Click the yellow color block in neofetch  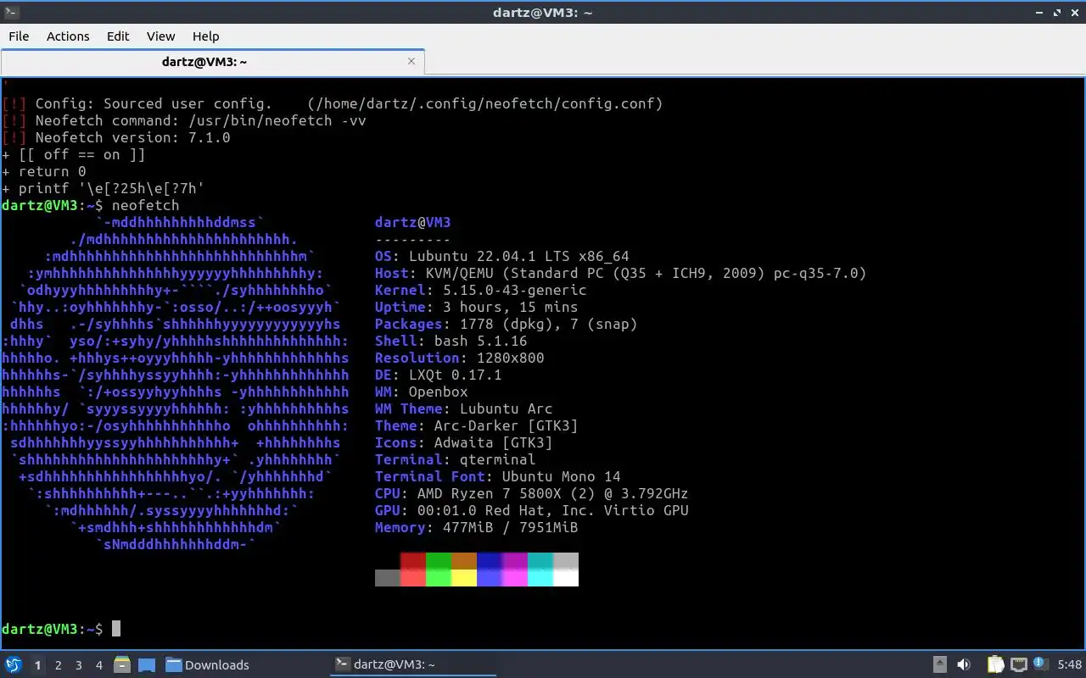pos(464,578)
